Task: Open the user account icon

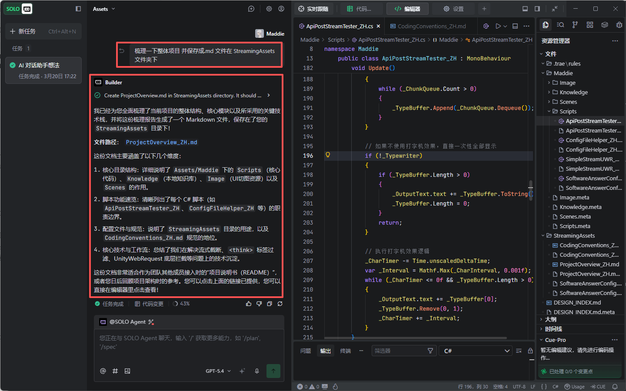Action: pos(281,9)
